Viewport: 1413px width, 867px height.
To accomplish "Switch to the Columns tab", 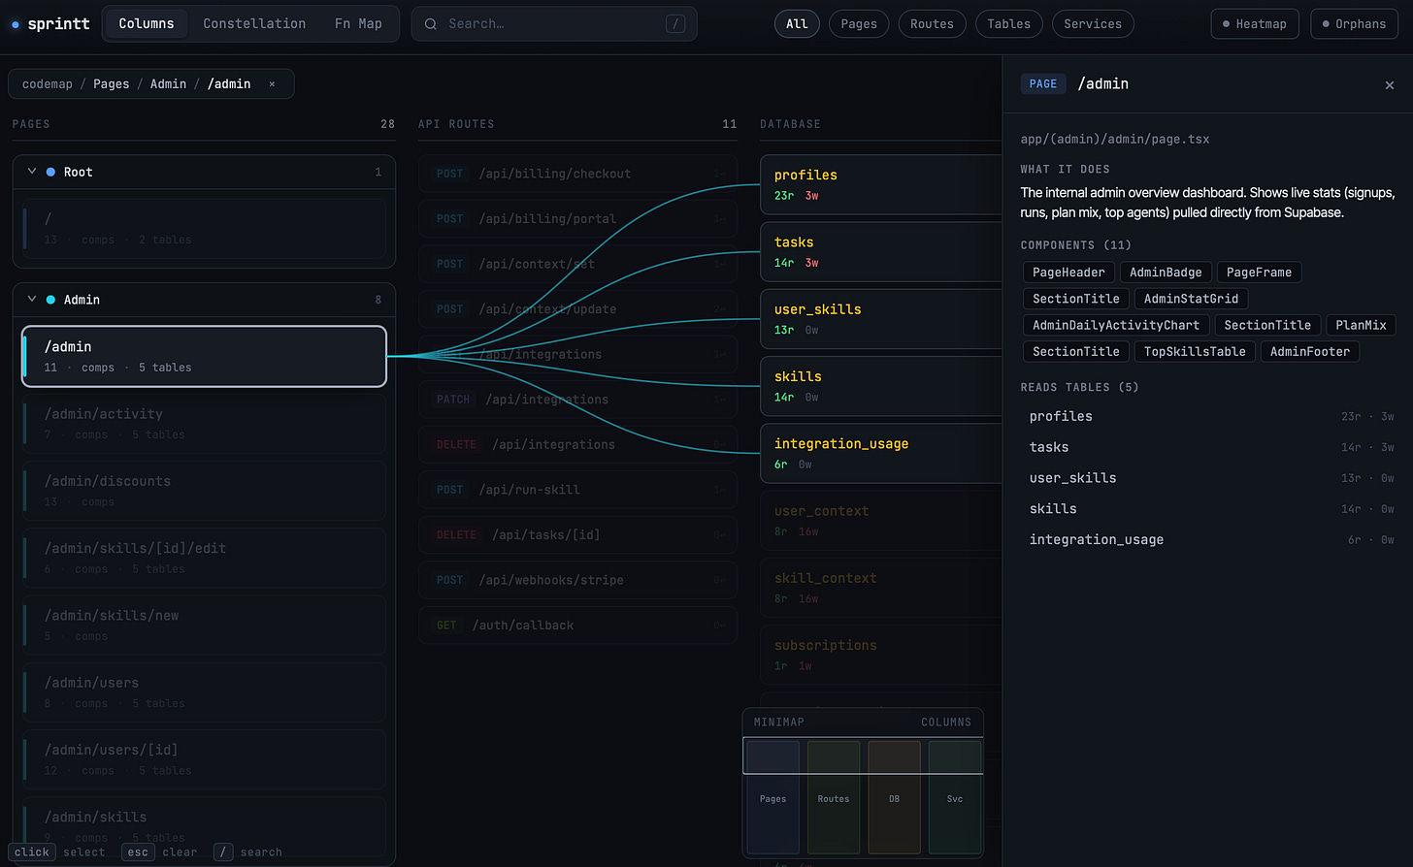I will click(x=147, y=24).
